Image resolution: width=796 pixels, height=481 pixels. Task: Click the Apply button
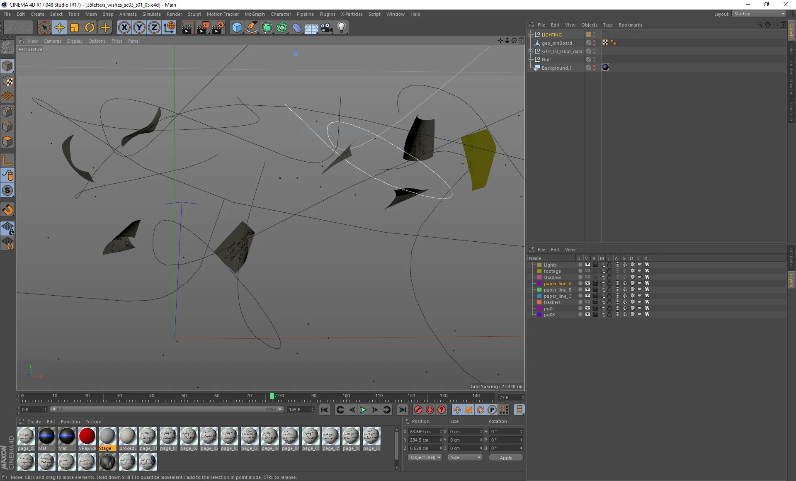coord(505,458)
